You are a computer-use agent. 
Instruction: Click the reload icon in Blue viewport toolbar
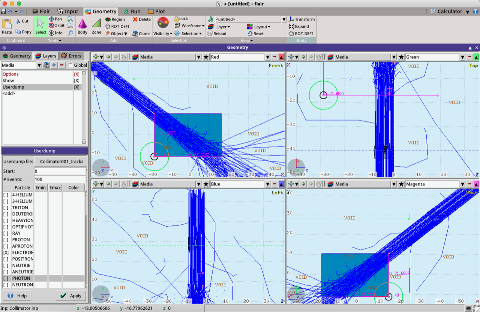click(x=124, y=184)
